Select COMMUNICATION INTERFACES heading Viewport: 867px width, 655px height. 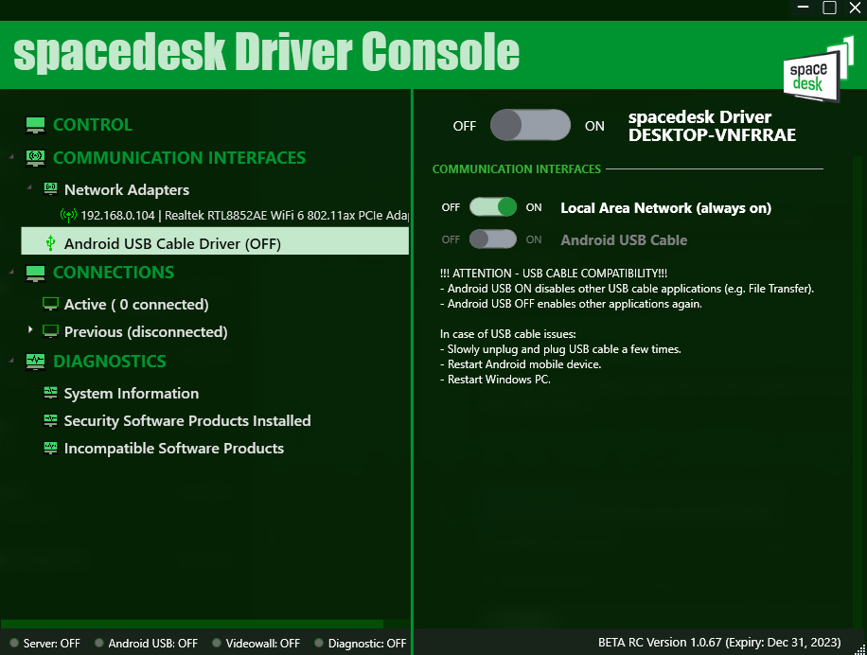coord(179,158)
